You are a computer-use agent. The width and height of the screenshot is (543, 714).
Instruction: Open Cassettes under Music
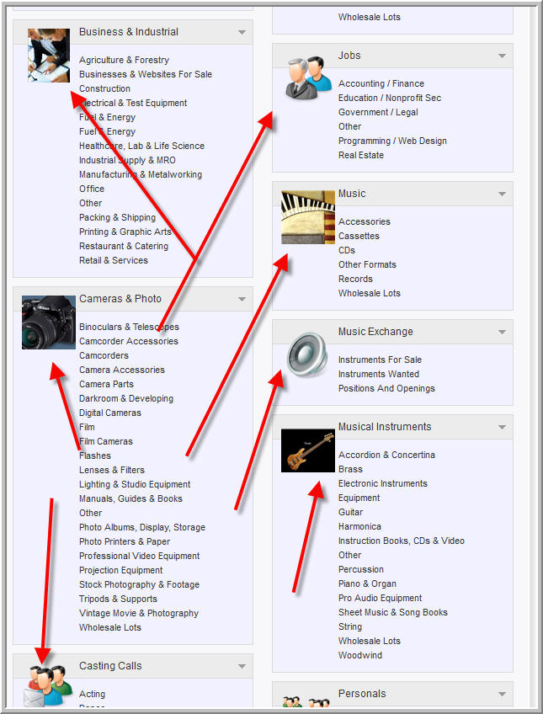coord(359,236)
